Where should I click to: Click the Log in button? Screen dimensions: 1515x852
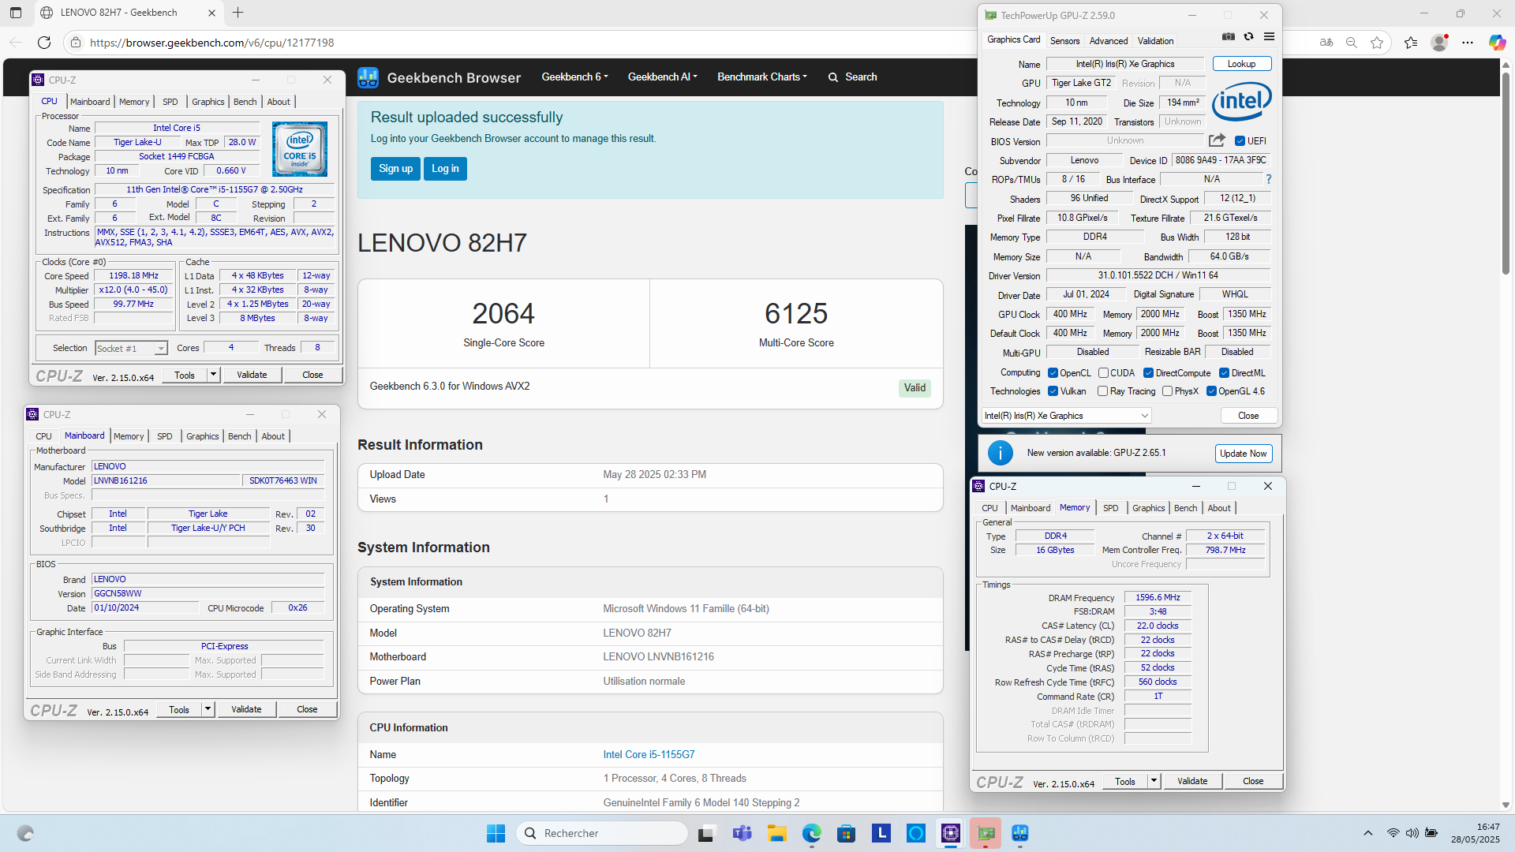(445, 169)
